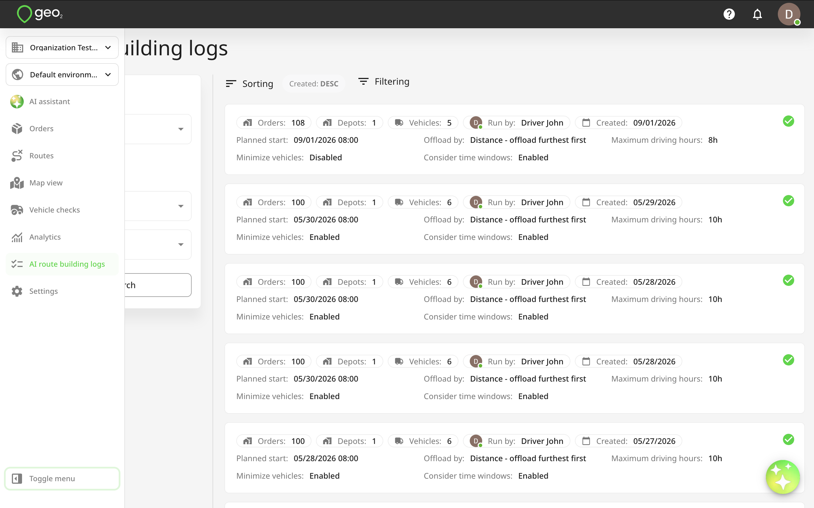Image resolution: width=814 pixels, height=508 pixels.
Task: Click Vehicles: 5 chip
Action: pos(423,123)
